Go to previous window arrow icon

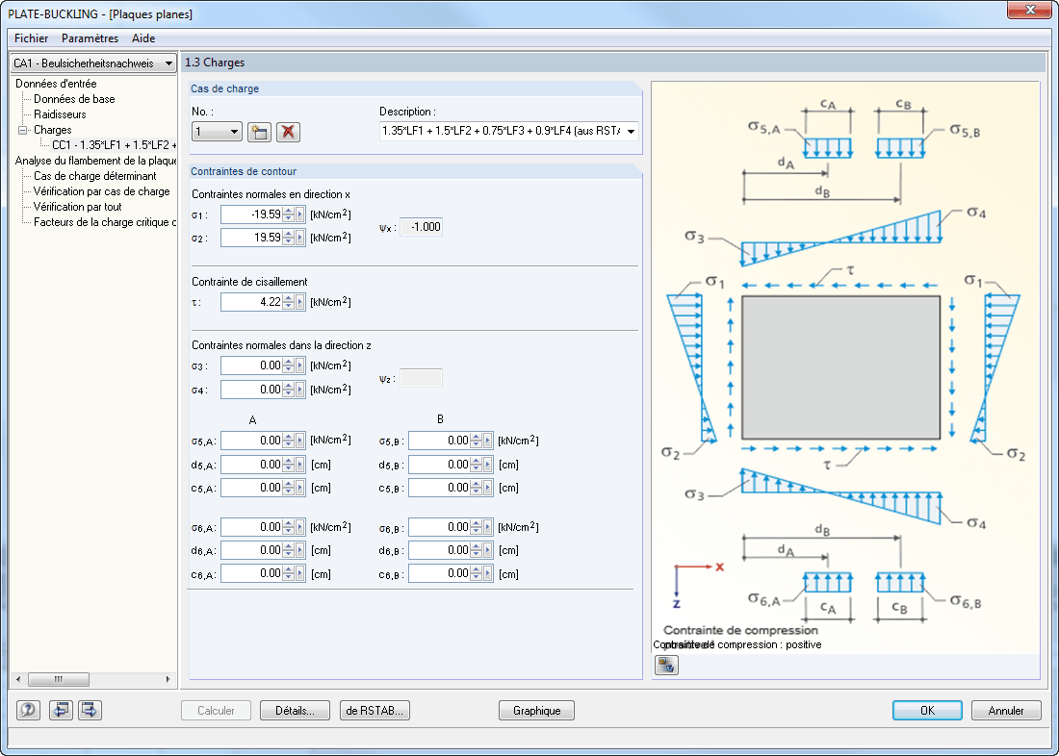pos(61,710)
